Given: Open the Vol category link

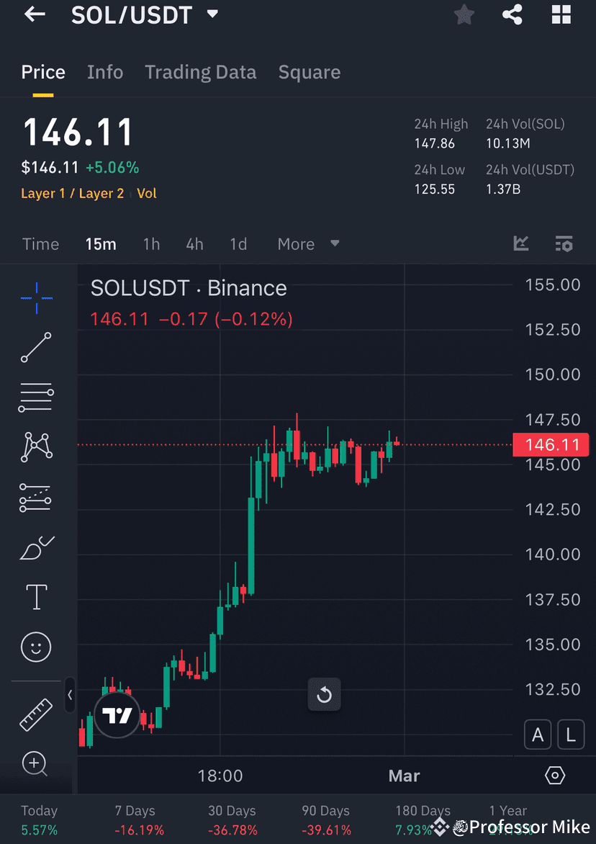Looking at the screenshot, I should [147, 193].
